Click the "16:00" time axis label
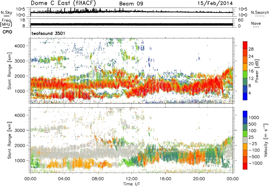 [165, 179]
